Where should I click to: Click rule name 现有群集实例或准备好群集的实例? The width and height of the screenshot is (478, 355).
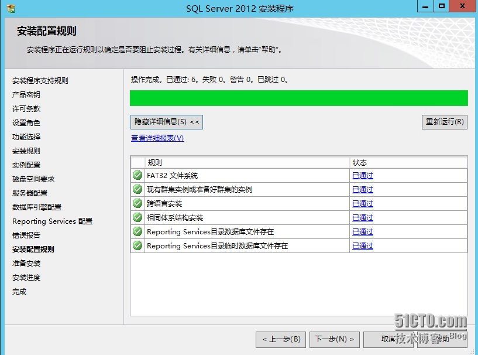[x=200, y=190]
